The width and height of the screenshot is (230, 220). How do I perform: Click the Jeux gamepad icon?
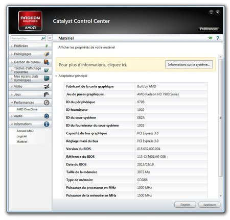point(47,94)
